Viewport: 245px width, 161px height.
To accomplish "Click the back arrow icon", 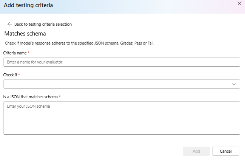I will pyautogui.click(x=10, y=24).
